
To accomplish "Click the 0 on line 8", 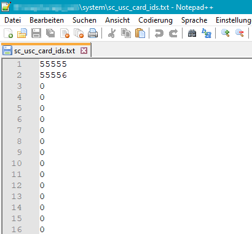I will pos(42,142).
